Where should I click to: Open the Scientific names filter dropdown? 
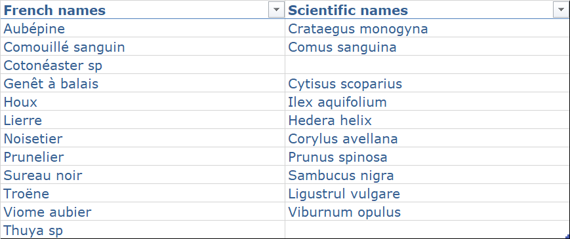(561, 10)
